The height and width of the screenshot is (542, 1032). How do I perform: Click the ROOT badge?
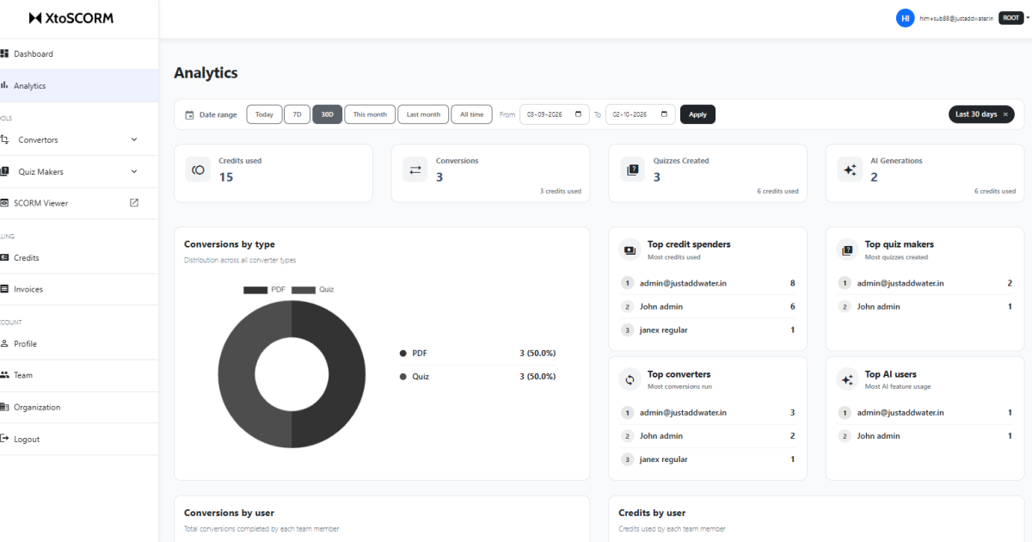[1010, 18]
